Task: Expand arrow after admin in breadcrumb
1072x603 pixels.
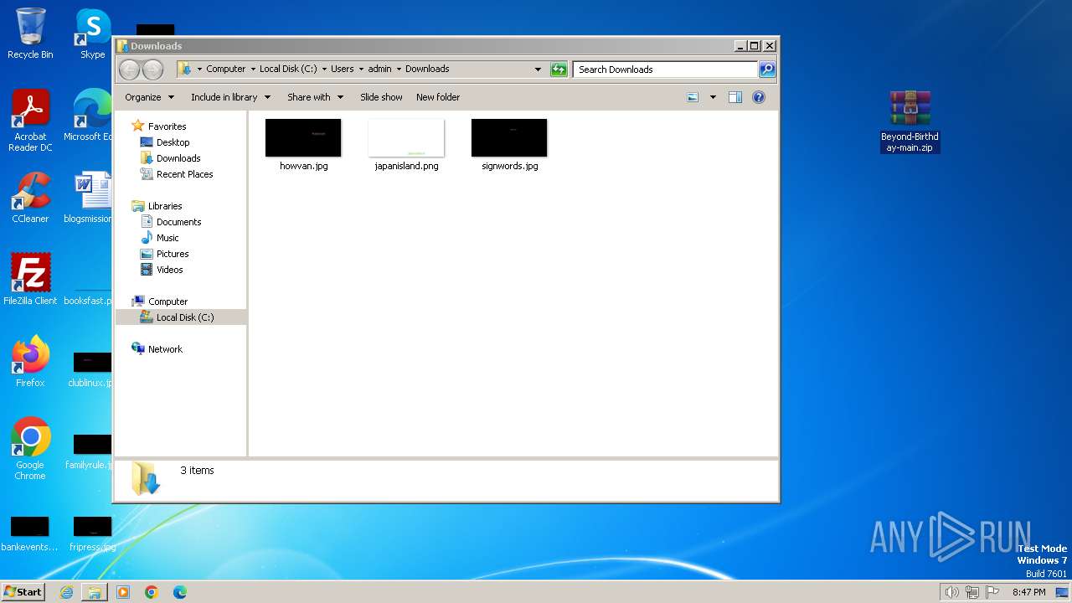Action: coord(399,70)
